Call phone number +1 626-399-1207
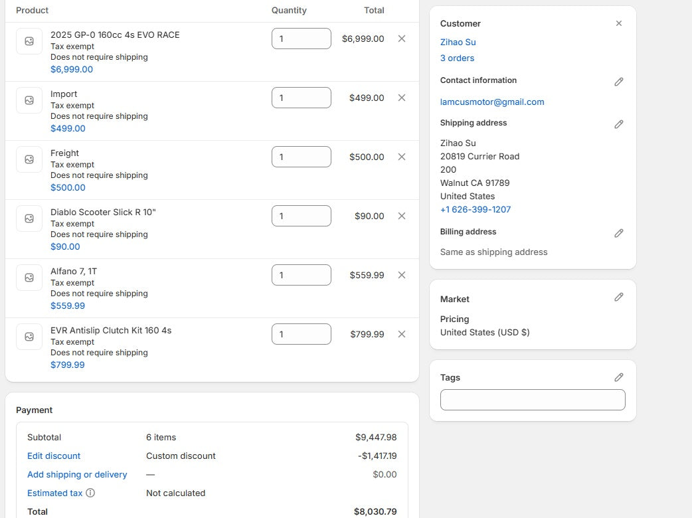 coord(476,210)
